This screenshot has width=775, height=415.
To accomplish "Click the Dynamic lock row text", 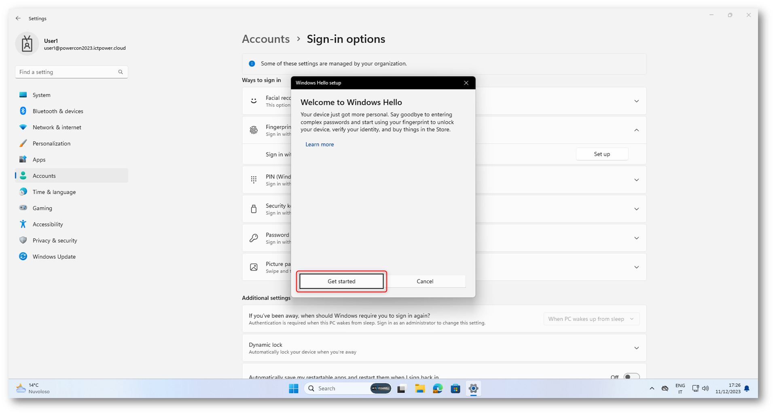I will point(303,348).
